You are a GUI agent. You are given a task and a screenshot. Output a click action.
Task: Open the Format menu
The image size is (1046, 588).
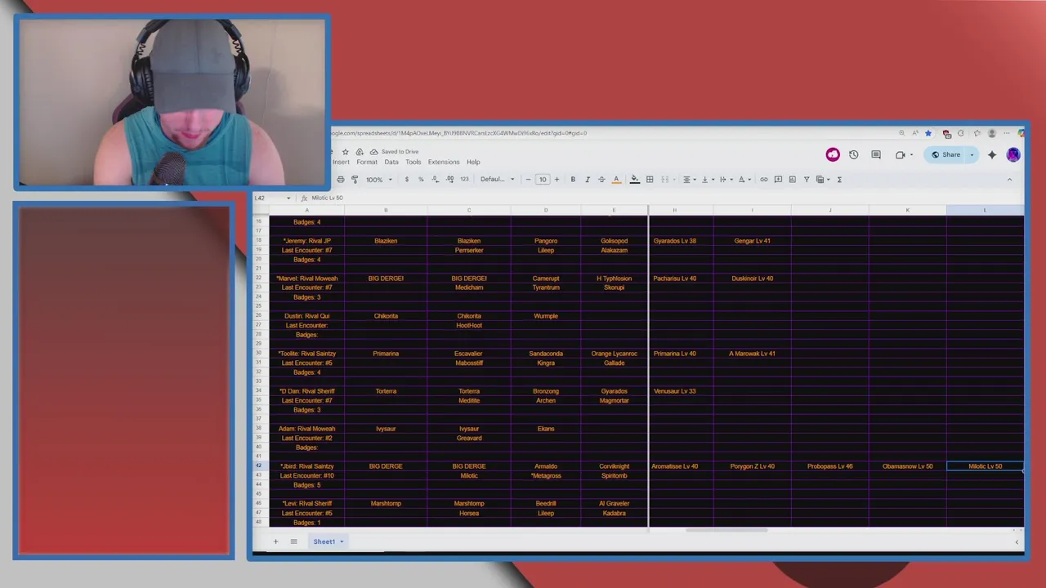click(x=367, y=162)
